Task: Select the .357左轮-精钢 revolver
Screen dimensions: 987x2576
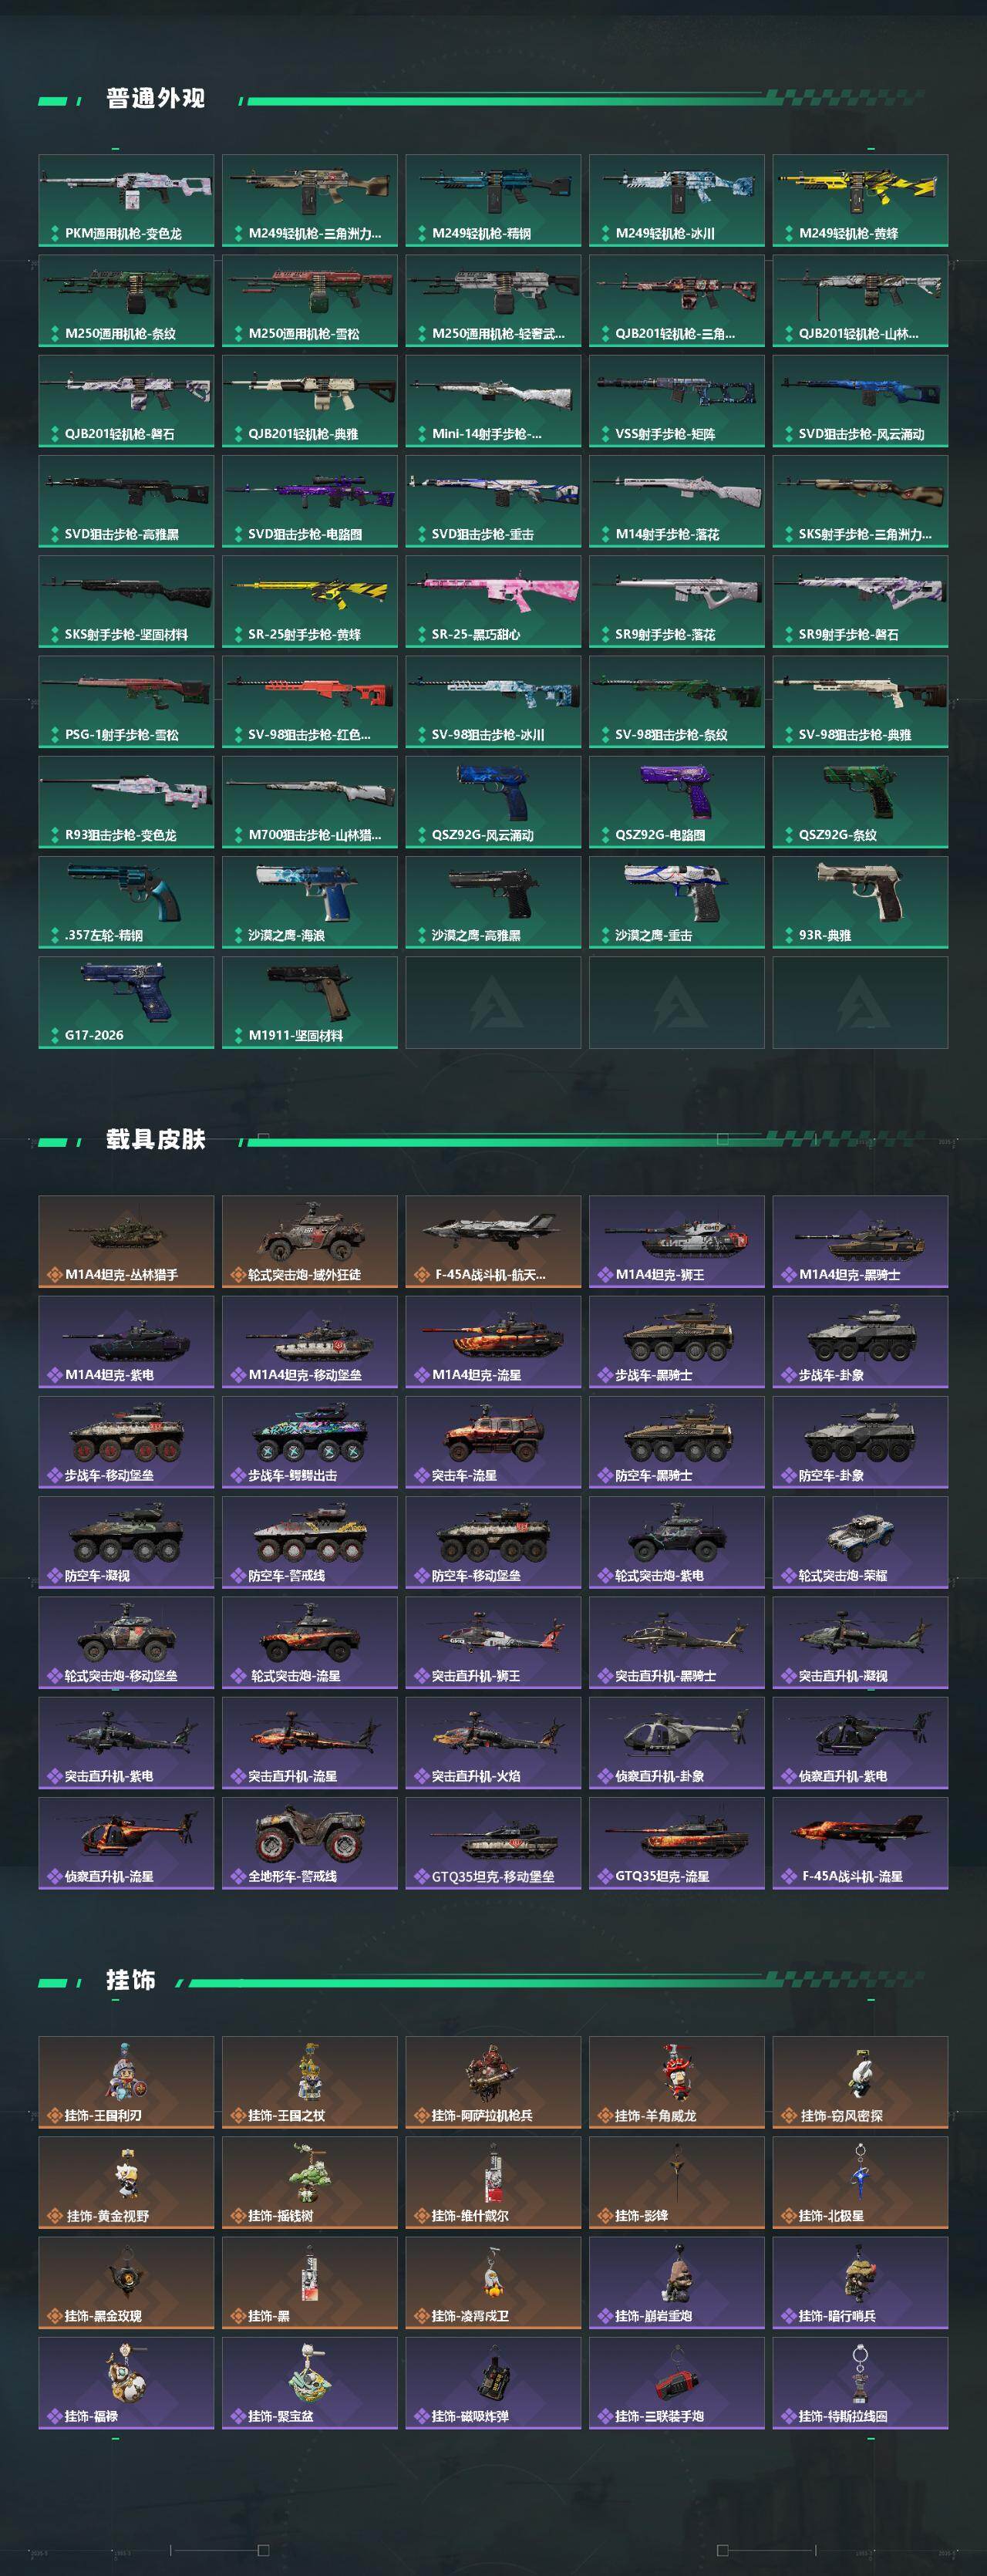Action: [x=126, y=902]
